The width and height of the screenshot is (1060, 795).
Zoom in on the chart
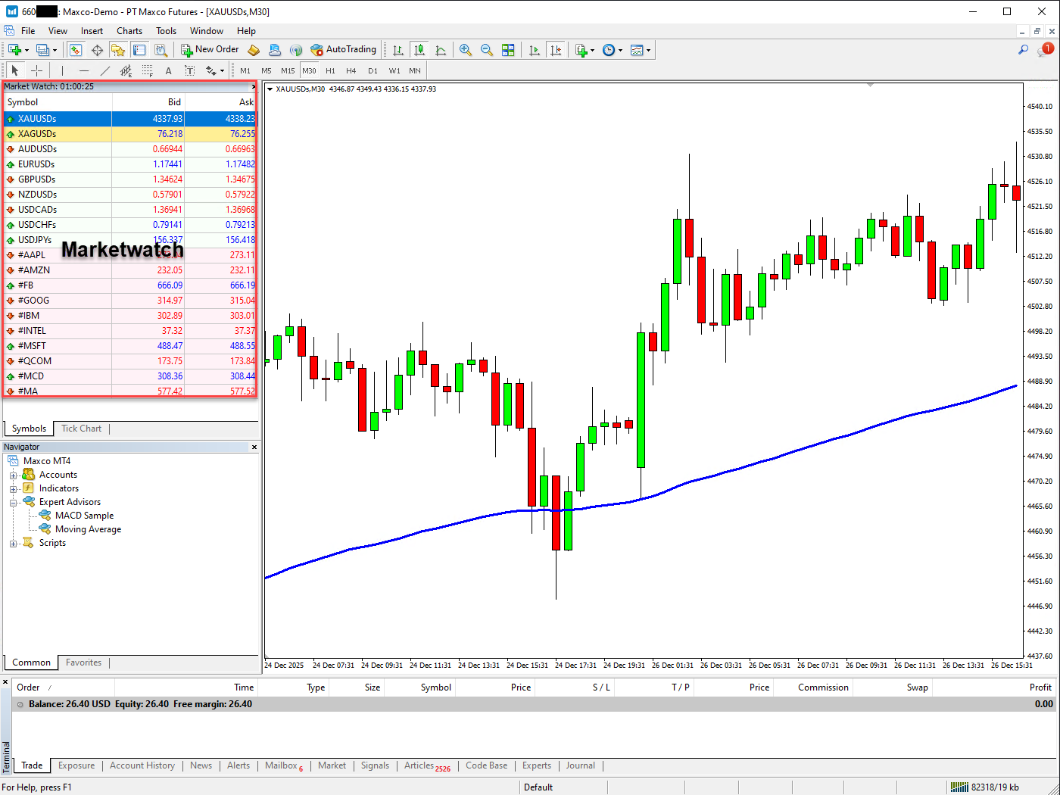[x=466, y=50]
